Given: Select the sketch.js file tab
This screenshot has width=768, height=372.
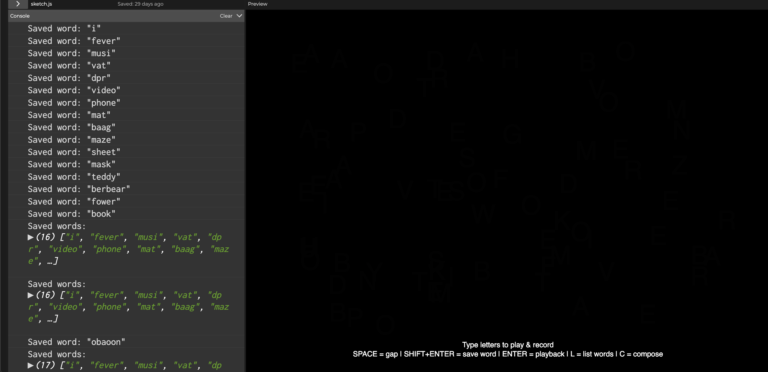Looking at the screenshot, I should [41, 4].
